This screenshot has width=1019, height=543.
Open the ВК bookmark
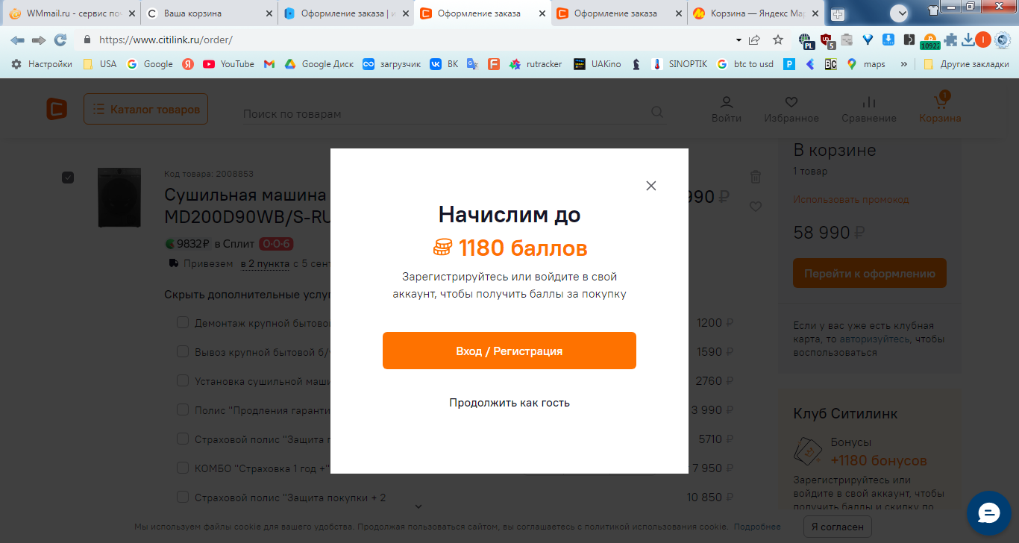(x=444, y=64)
